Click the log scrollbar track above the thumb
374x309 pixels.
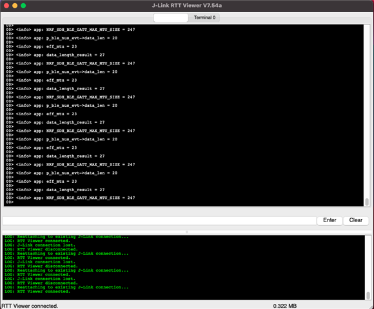(368, 263)
